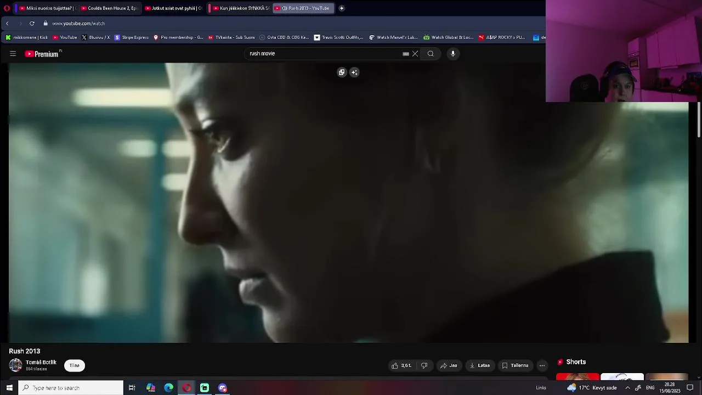Switch input language ENG indicator
Screen dimensions: 702x395
650,388
